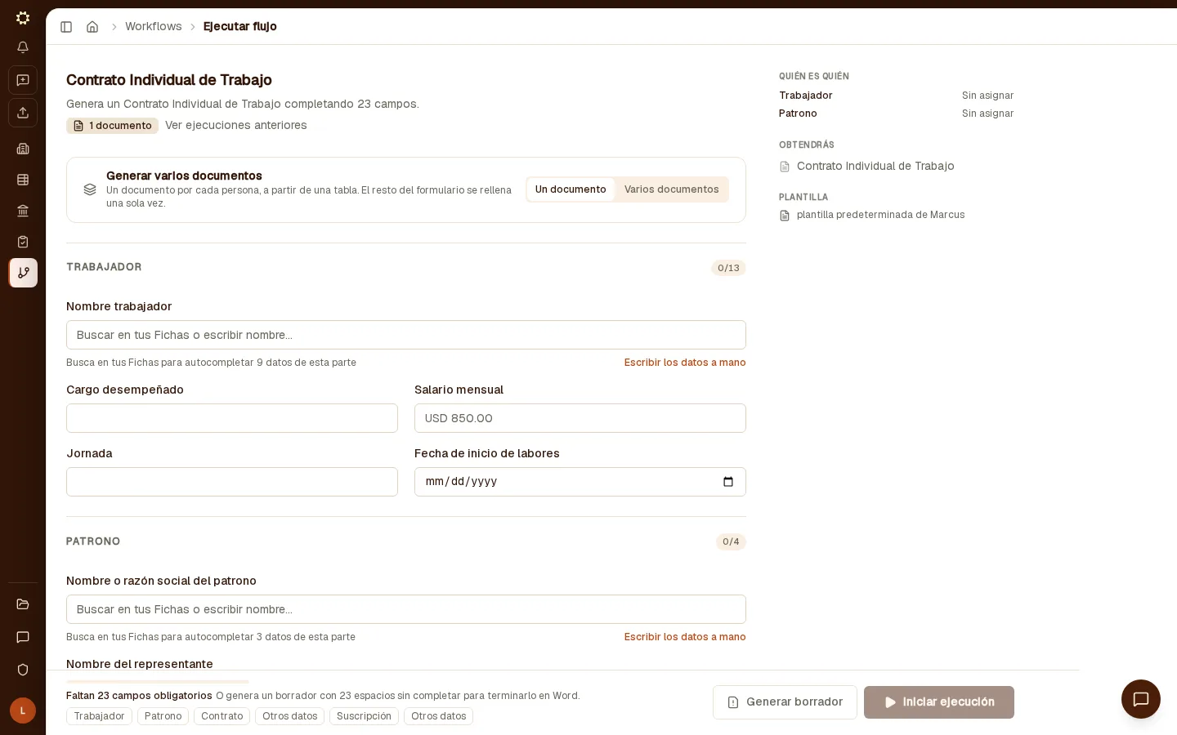1177x735 pixels.
Task: Open the folder icon in the sidebar
Action: tap(23, 604)
